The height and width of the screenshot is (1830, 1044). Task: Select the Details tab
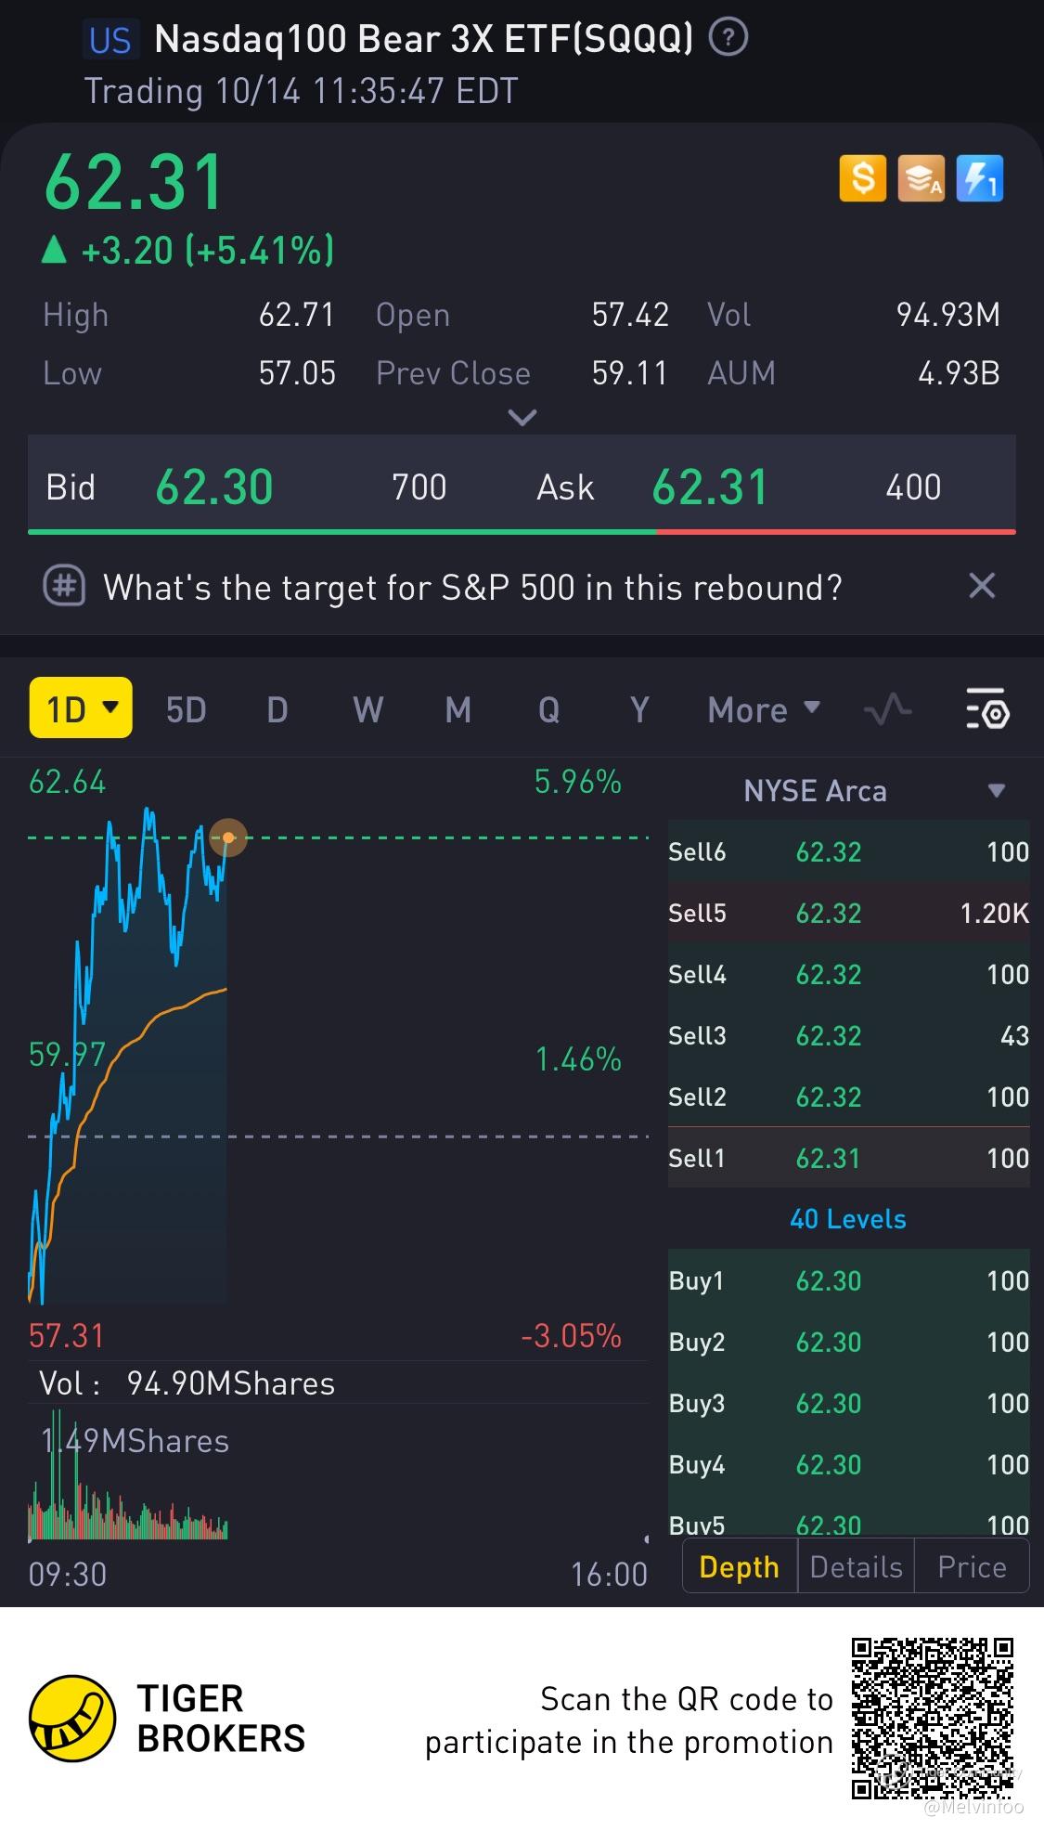[856, 1566]
